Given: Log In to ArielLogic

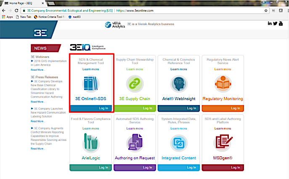Looking at the screenshot, I should [x=103, y=167].
